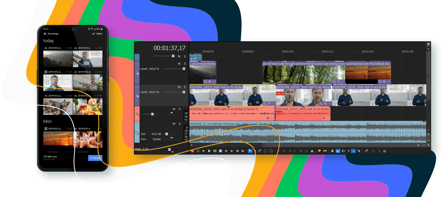Step to the next frame

(x=242, y=151)
